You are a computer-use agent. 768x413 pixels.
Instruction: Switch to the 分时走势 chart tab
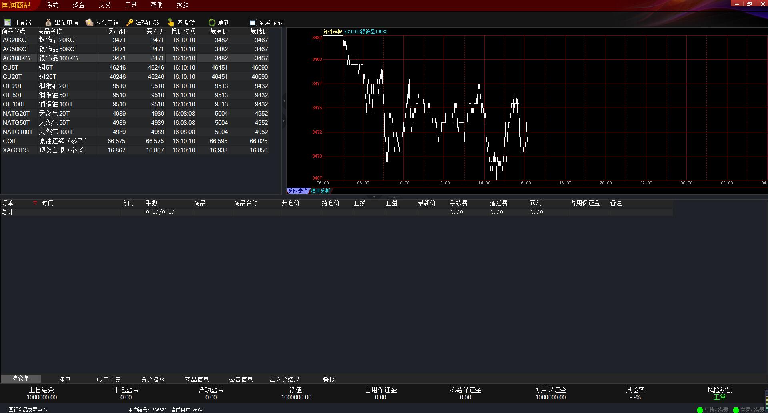[x=298, y=191]
